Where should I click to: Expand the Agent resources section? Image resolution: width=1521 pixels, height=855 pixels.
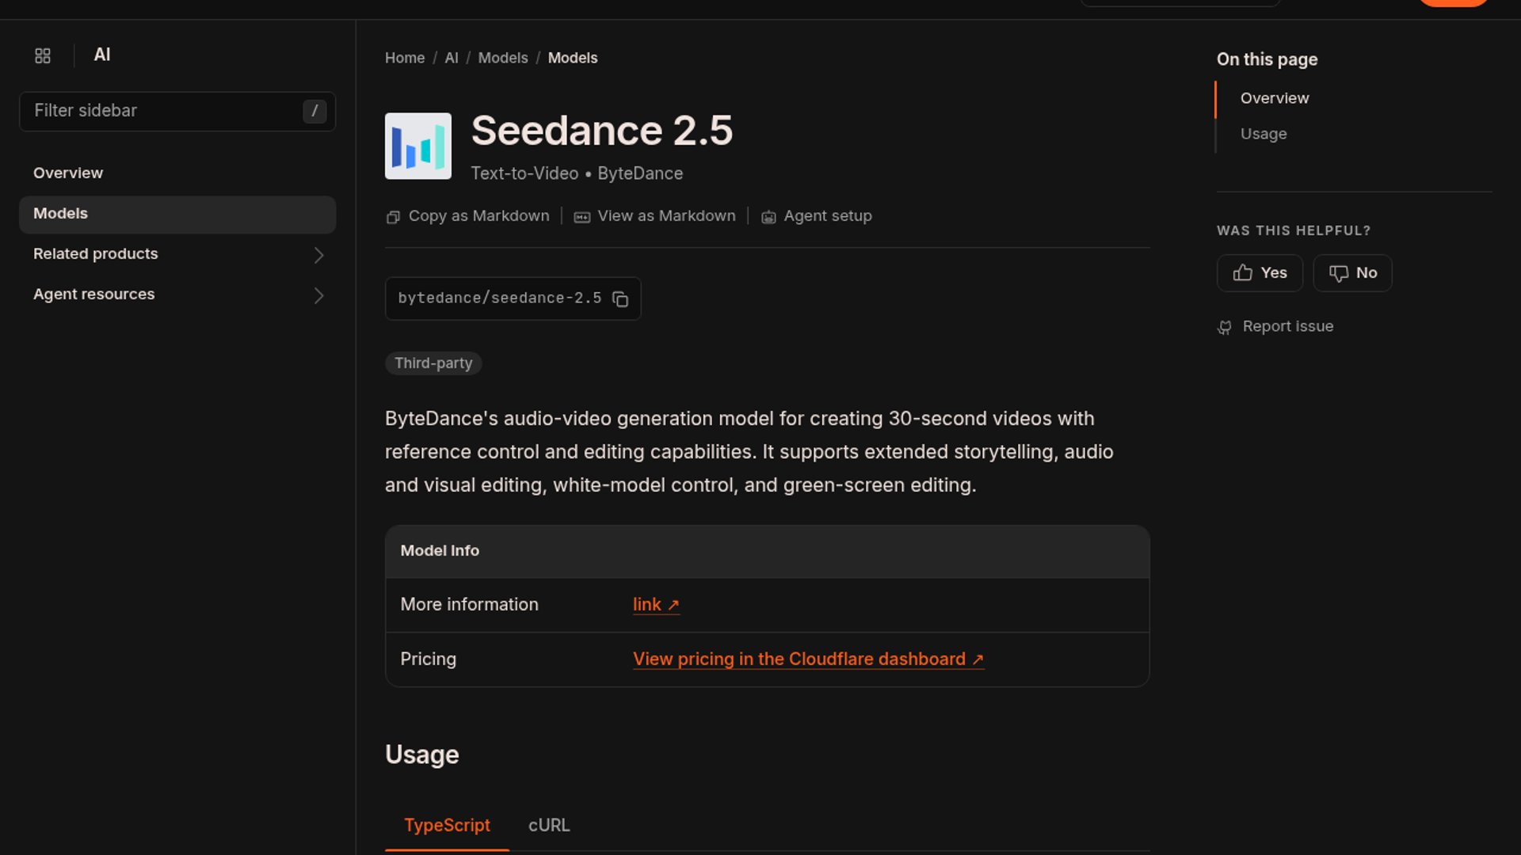(177, 294)
